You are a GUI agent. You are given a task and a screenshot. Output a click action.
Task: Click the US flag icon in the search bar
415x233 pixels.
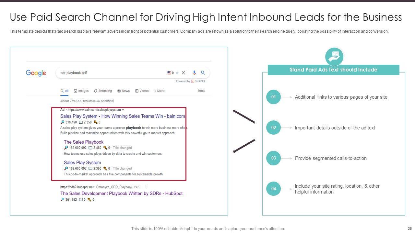(x=169, y=73)
